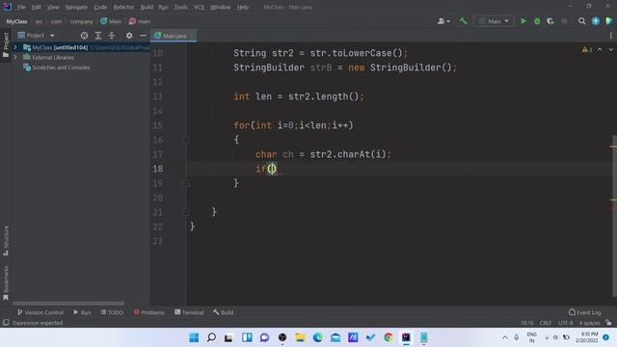Start debugging with the bug icon
This screenshot has width=617, height=347.
point(537,21)
